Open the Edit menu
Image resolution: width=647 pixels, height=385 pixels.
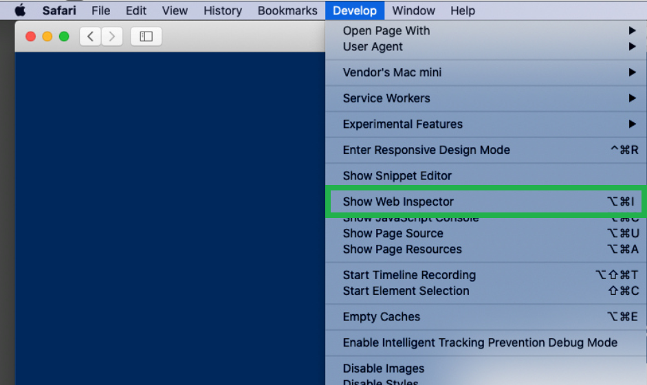(135, 10)
